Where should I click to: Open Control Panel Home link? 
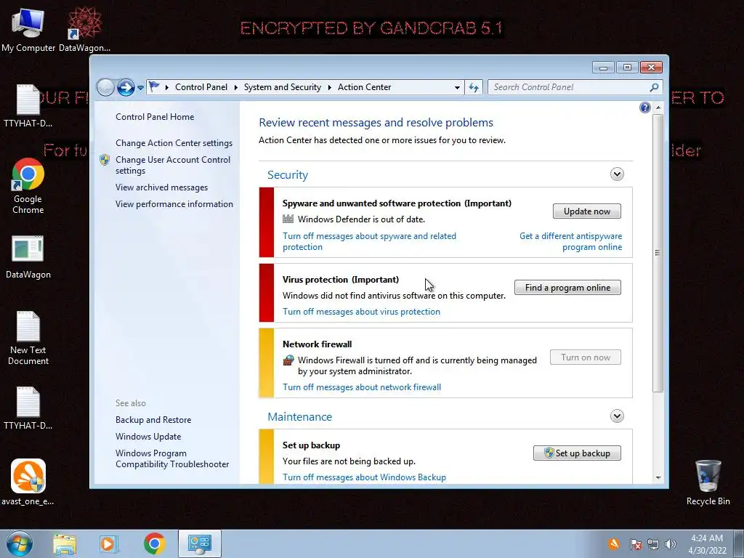155,117
